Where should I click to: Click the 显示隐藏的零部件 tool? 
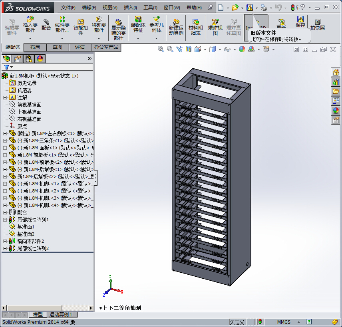118,30
